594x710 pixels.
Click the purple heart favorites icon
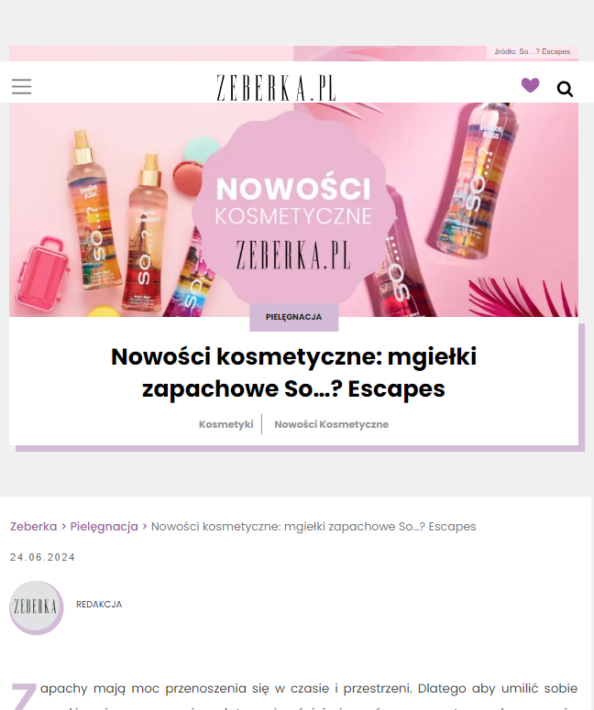coord(530,85)
